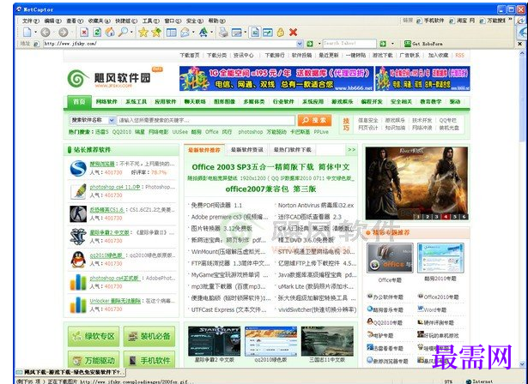
Task: Click the Sogou browser icon in recommended list
Action: pos(78,168)
